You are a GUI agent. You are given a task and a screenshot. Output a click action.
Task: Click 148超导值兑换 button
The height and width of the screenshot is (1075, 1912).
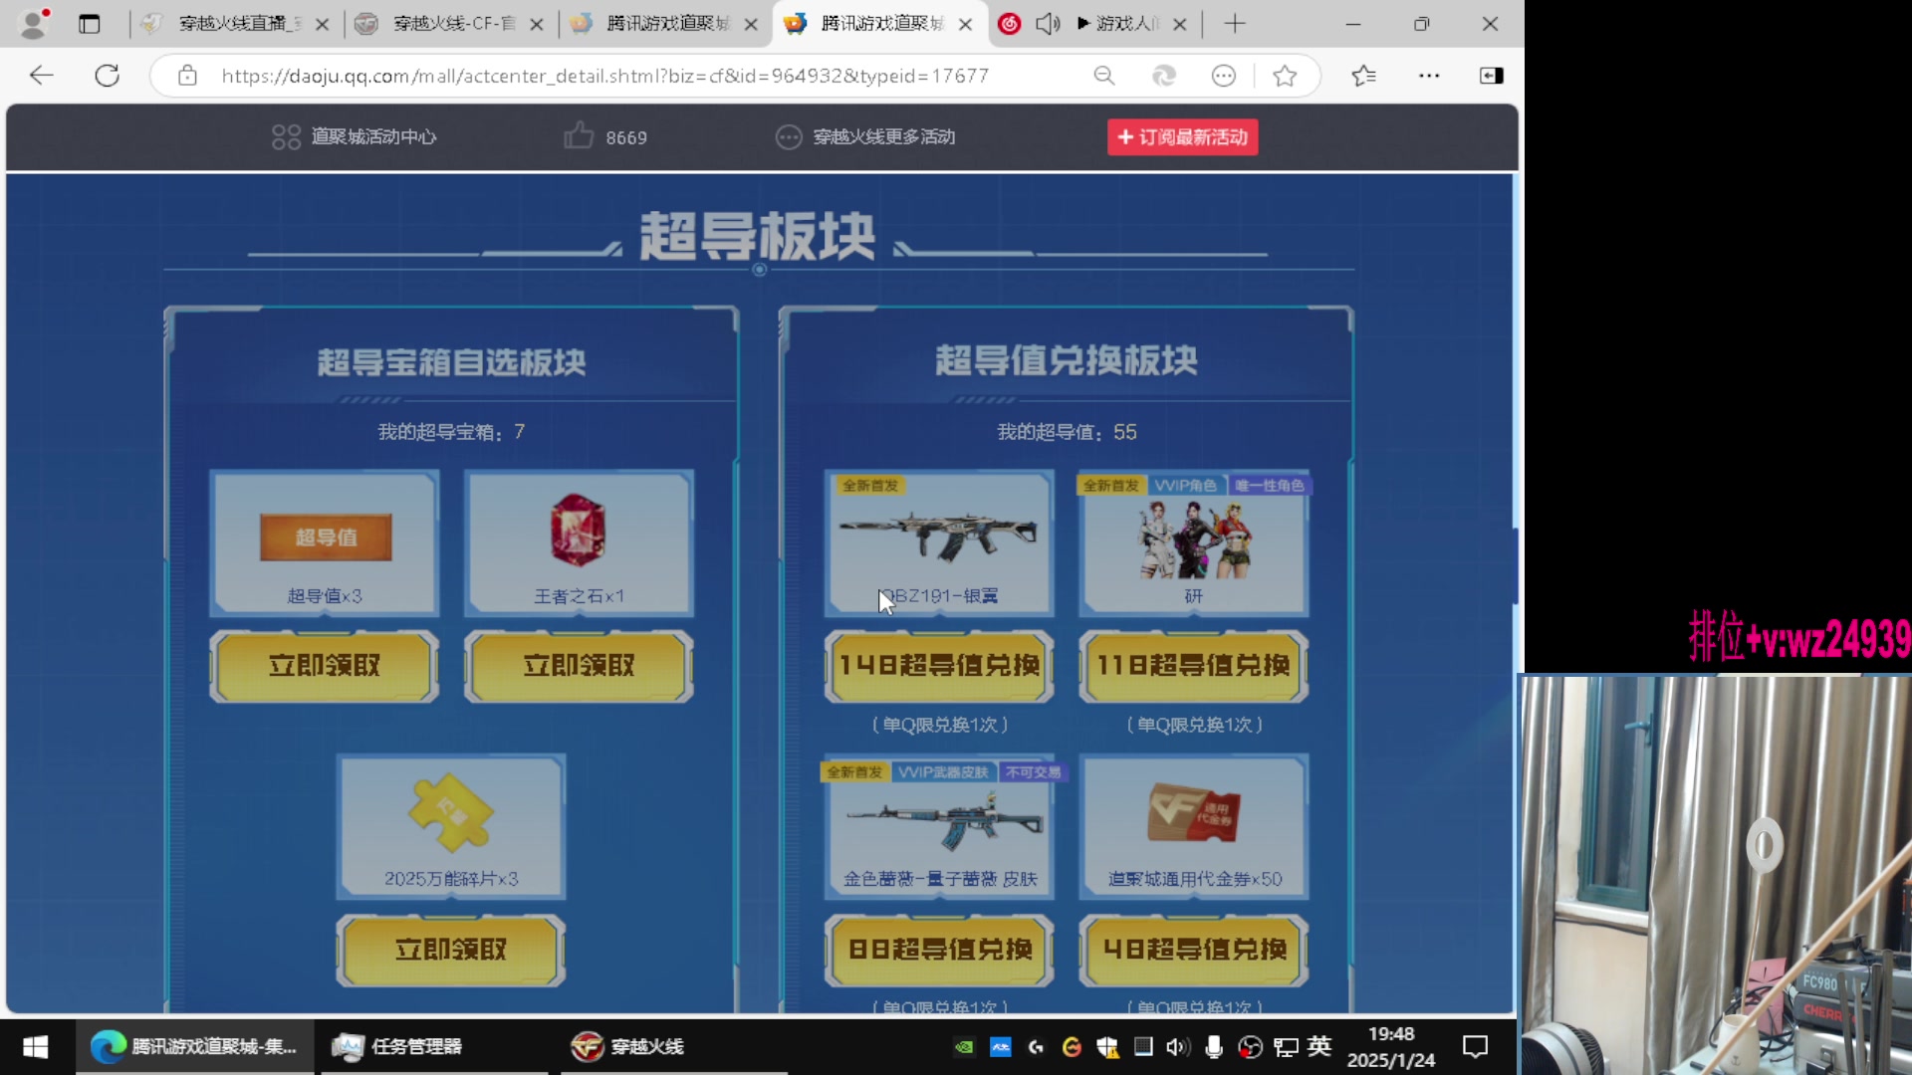point(939,666)
